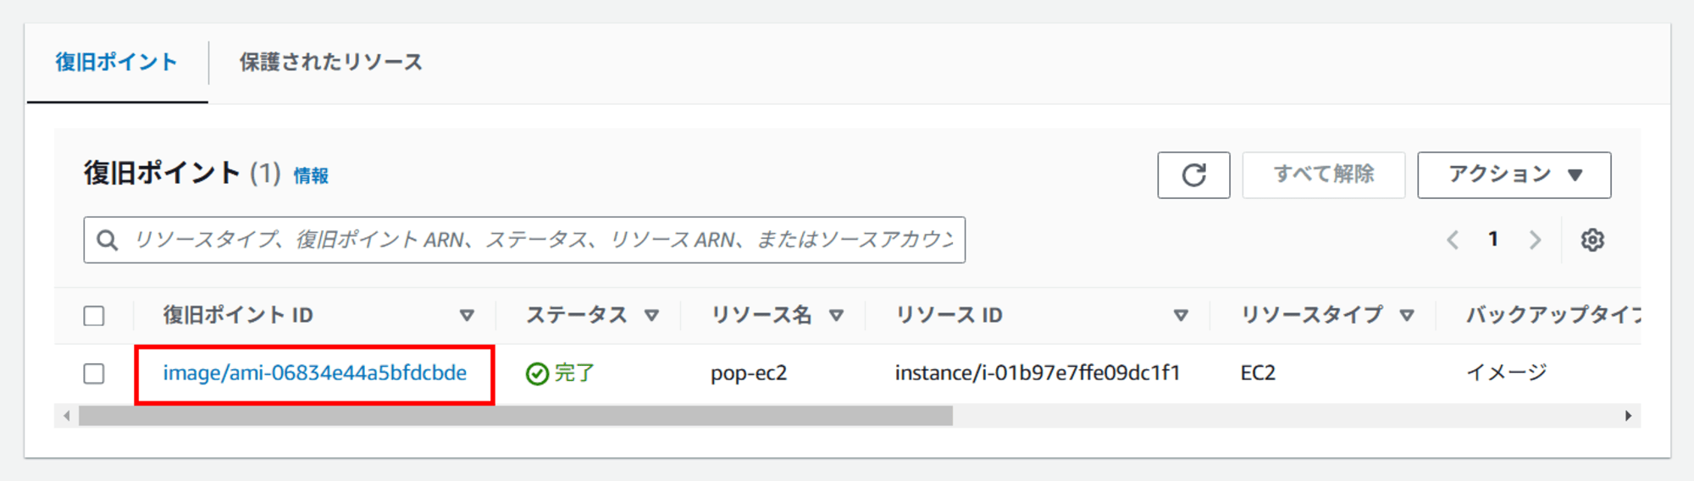
Task: Click resource name pop-ec2 cell
Action: (x=749, y=373)
